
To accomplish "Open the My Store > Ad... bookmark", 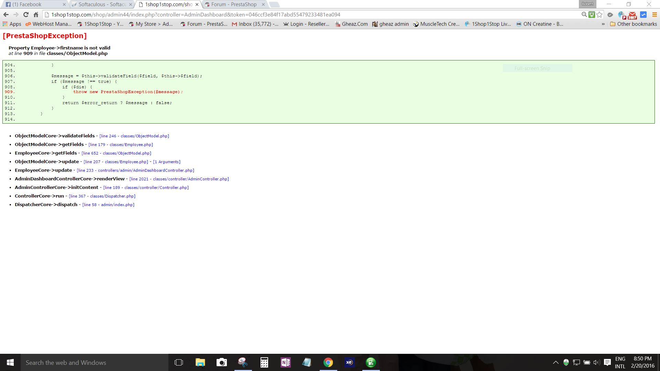I will click(x=151, y=24).
